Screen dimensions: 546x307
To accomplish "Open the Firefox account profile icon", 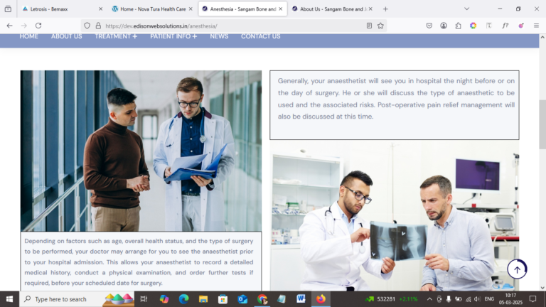I will pyautogui.click(x=444, y=26).
